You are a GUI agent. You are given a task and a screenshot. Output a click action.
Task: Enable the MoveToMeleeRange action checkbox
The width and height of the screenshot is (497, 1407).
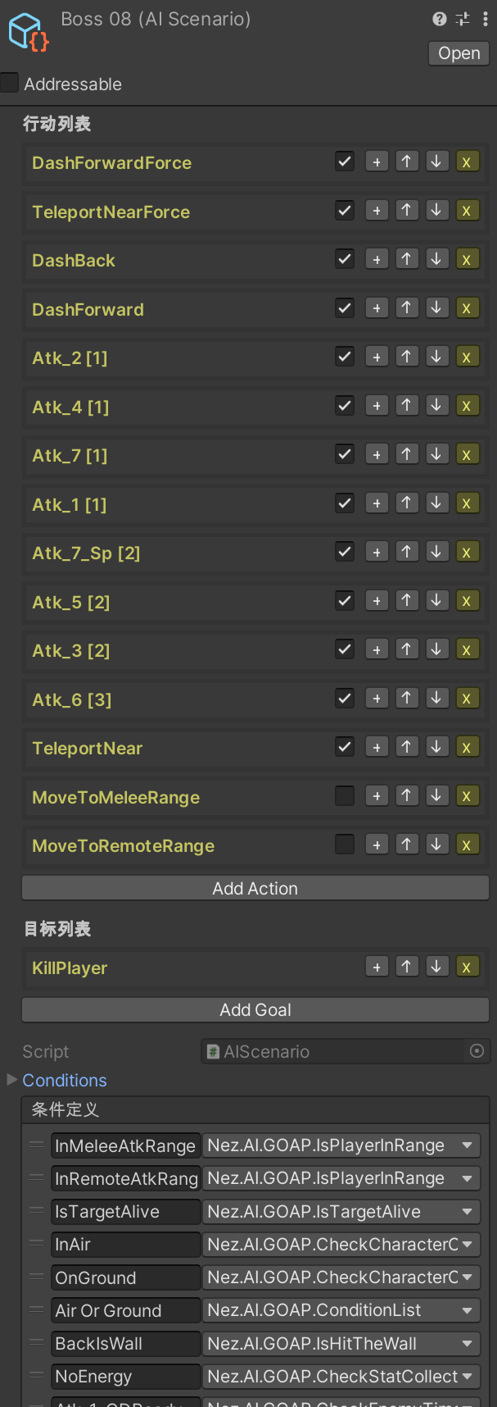(x=345, y=796)
